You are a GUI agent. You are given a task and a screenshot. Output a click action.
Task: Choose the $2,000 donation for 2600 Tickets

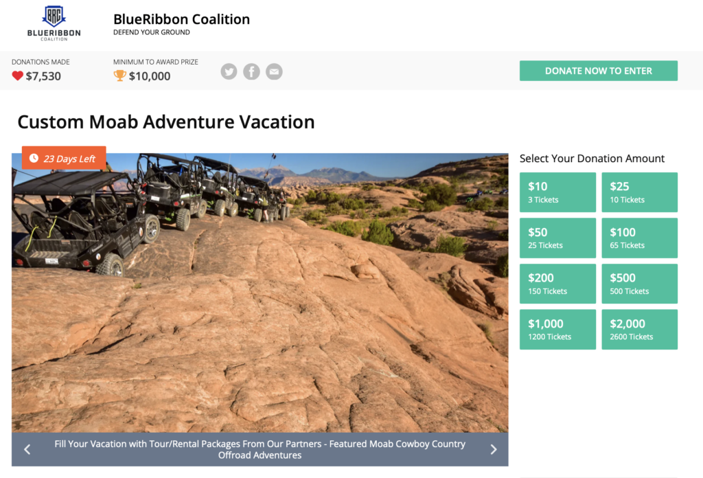(x=639, y=330)
